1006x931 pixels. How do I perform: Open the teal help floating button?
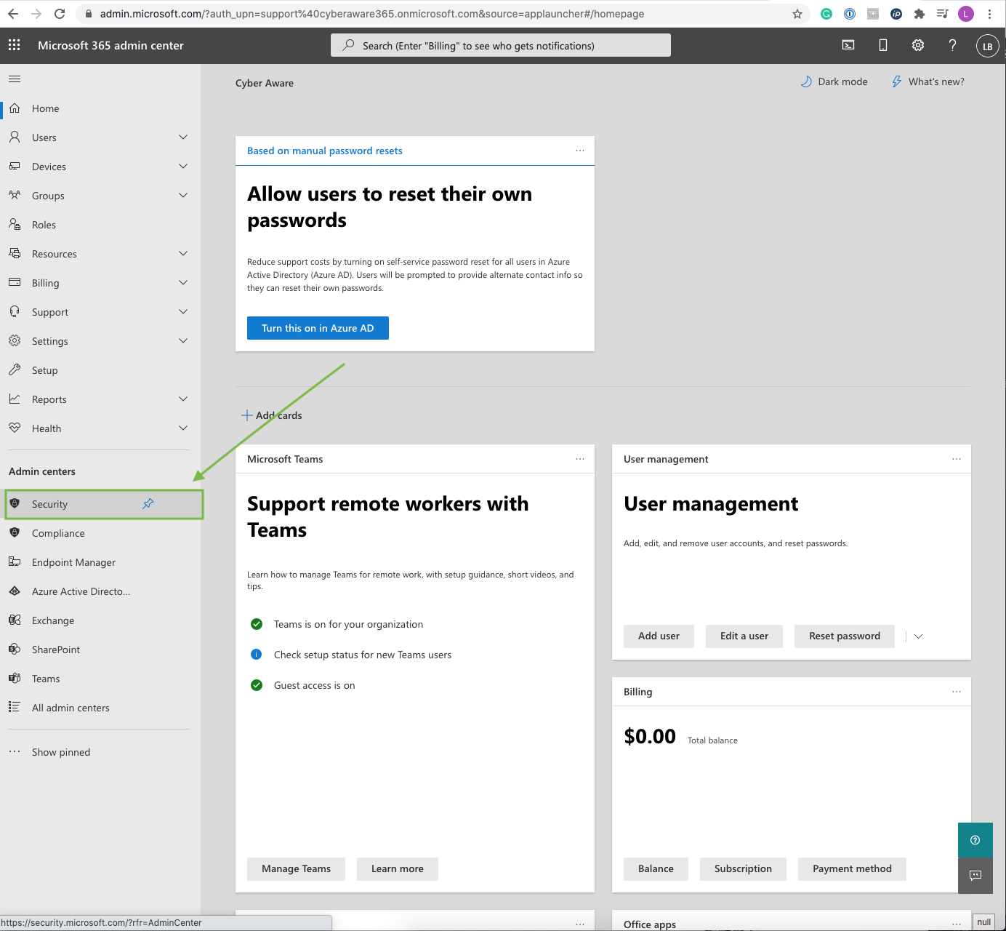[975, 840]
